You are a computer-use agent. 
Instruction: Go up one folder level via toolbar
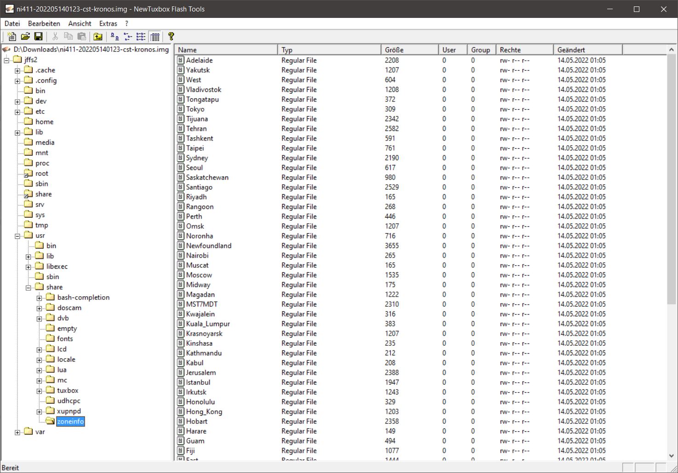pos(98,37)
